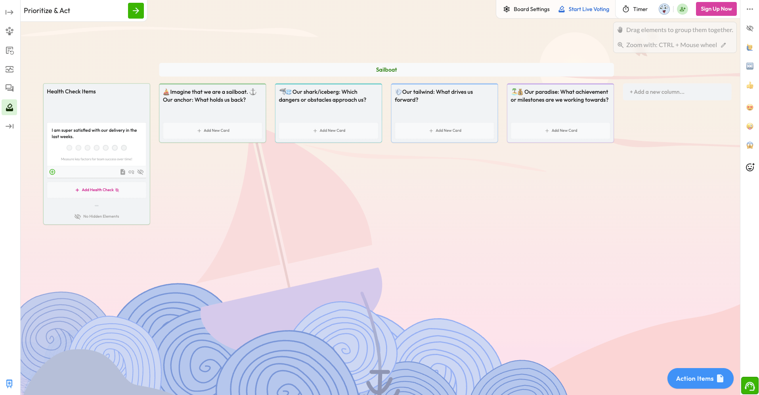
Task: Click the 'Our shark/iceberg' column title
Action: click(323, 96)
